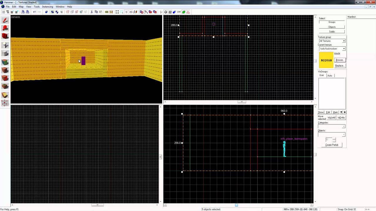376x211 pixels.
Task: Open the Categories combo box
Action: [x=332, y=126]
